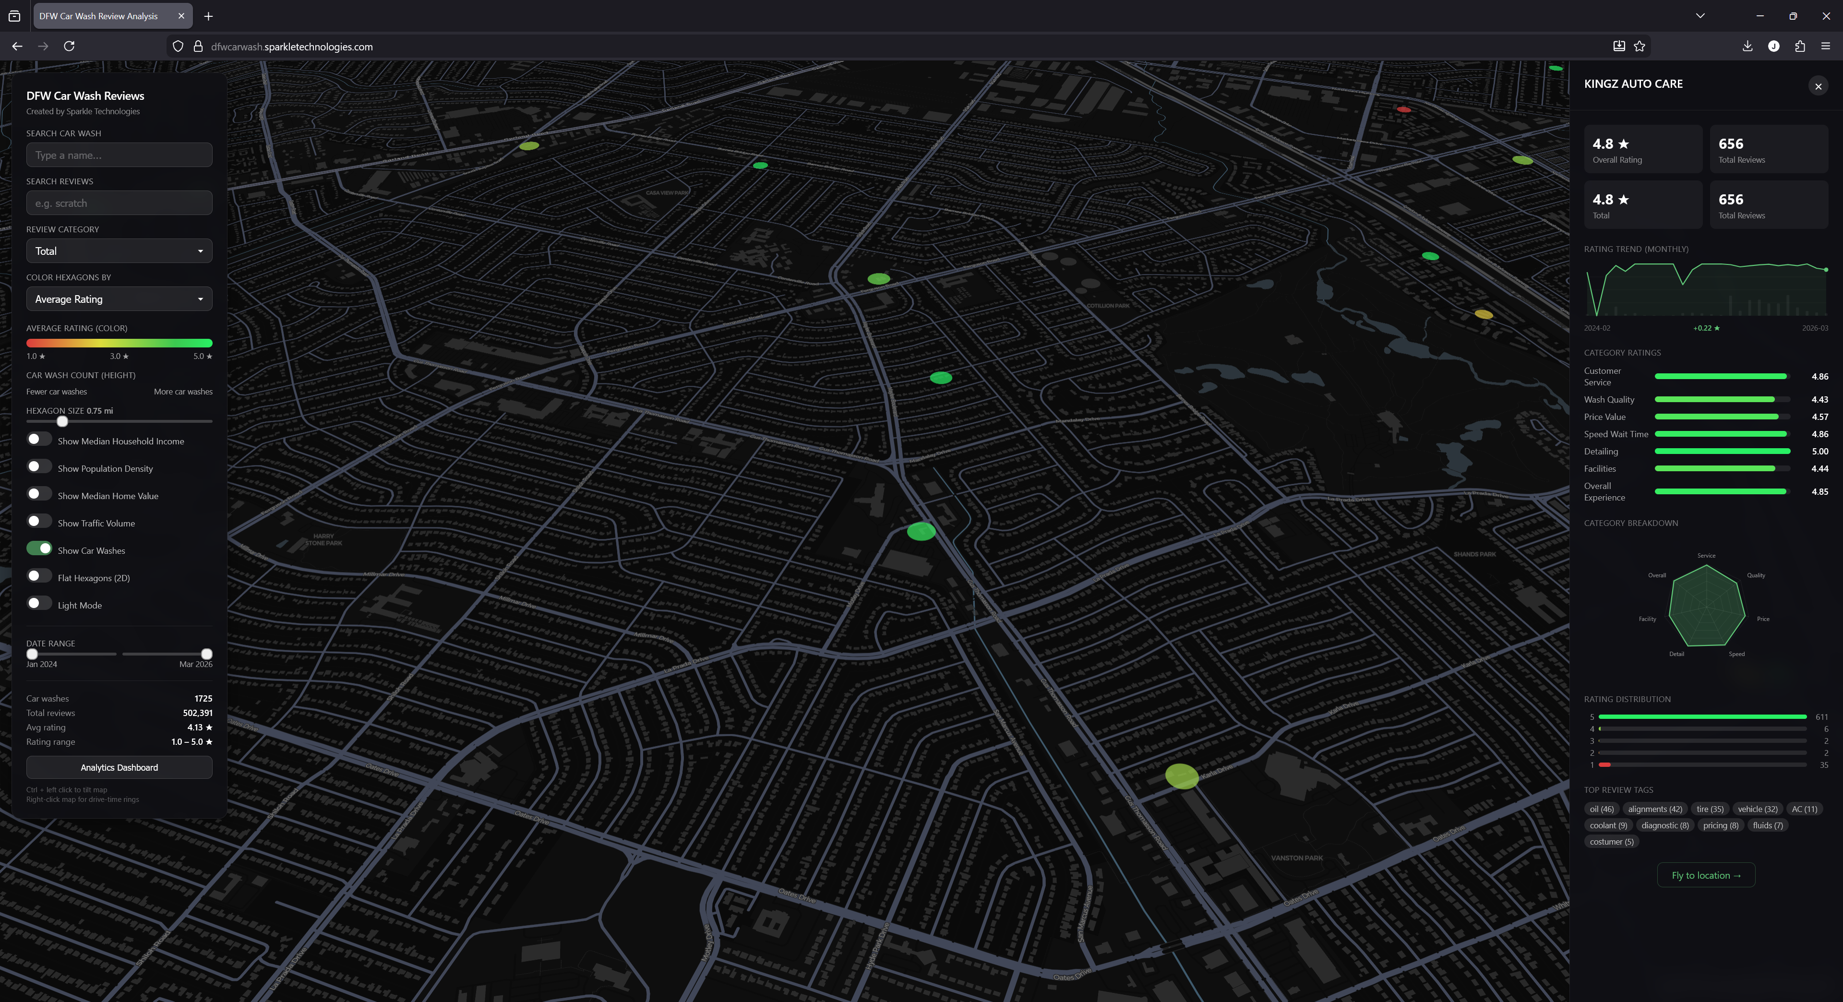Click the fluids (7) tag
The width and height of the screenshot is (1843, 1002).
[x=1767, y=825]
